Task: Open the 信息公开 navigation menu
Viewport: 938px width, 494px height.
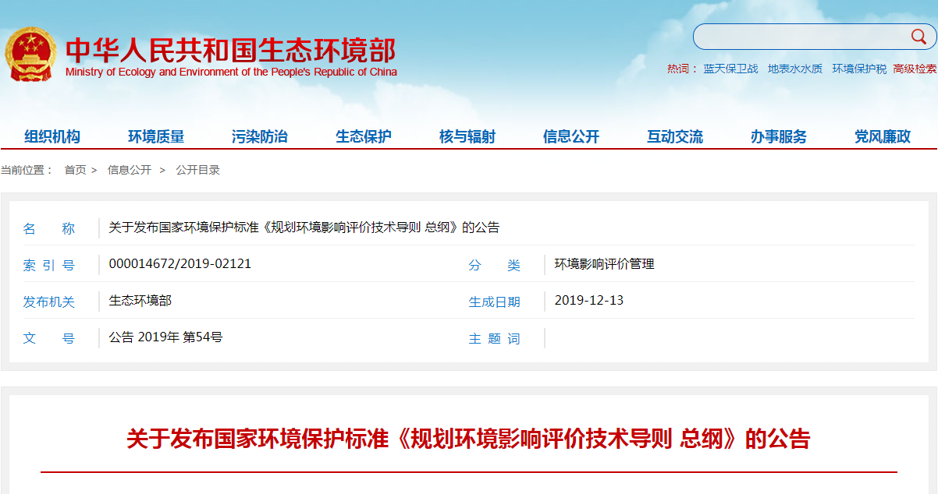Action: point(571,136)
